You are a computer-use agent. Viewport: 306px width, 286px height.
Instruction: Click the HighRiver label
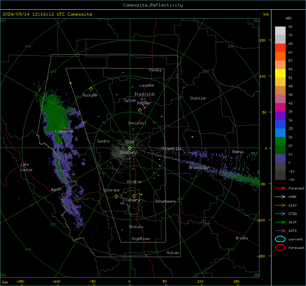pos(141,239)
